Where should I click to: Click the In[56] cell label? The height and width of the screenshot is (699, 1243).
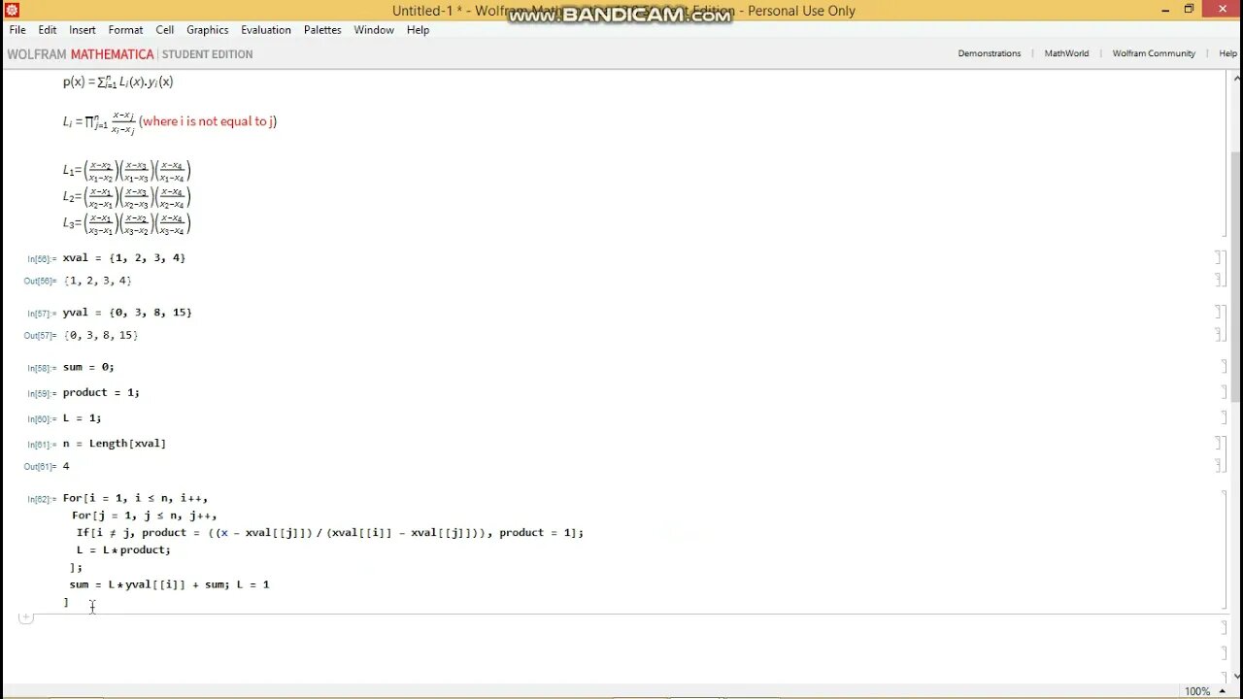coord(42,259)
